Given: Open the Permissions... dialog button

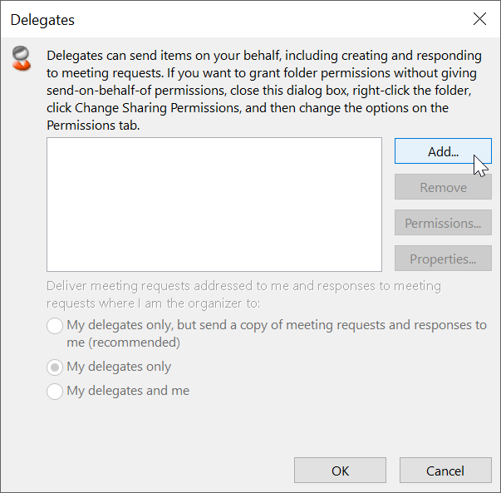Looking at the screenshot, I should tap(443, 223).
